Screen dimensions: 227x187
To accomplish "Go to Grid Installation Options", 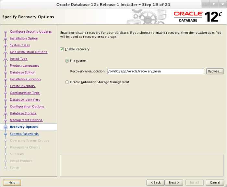I will (x=29, y=52).
